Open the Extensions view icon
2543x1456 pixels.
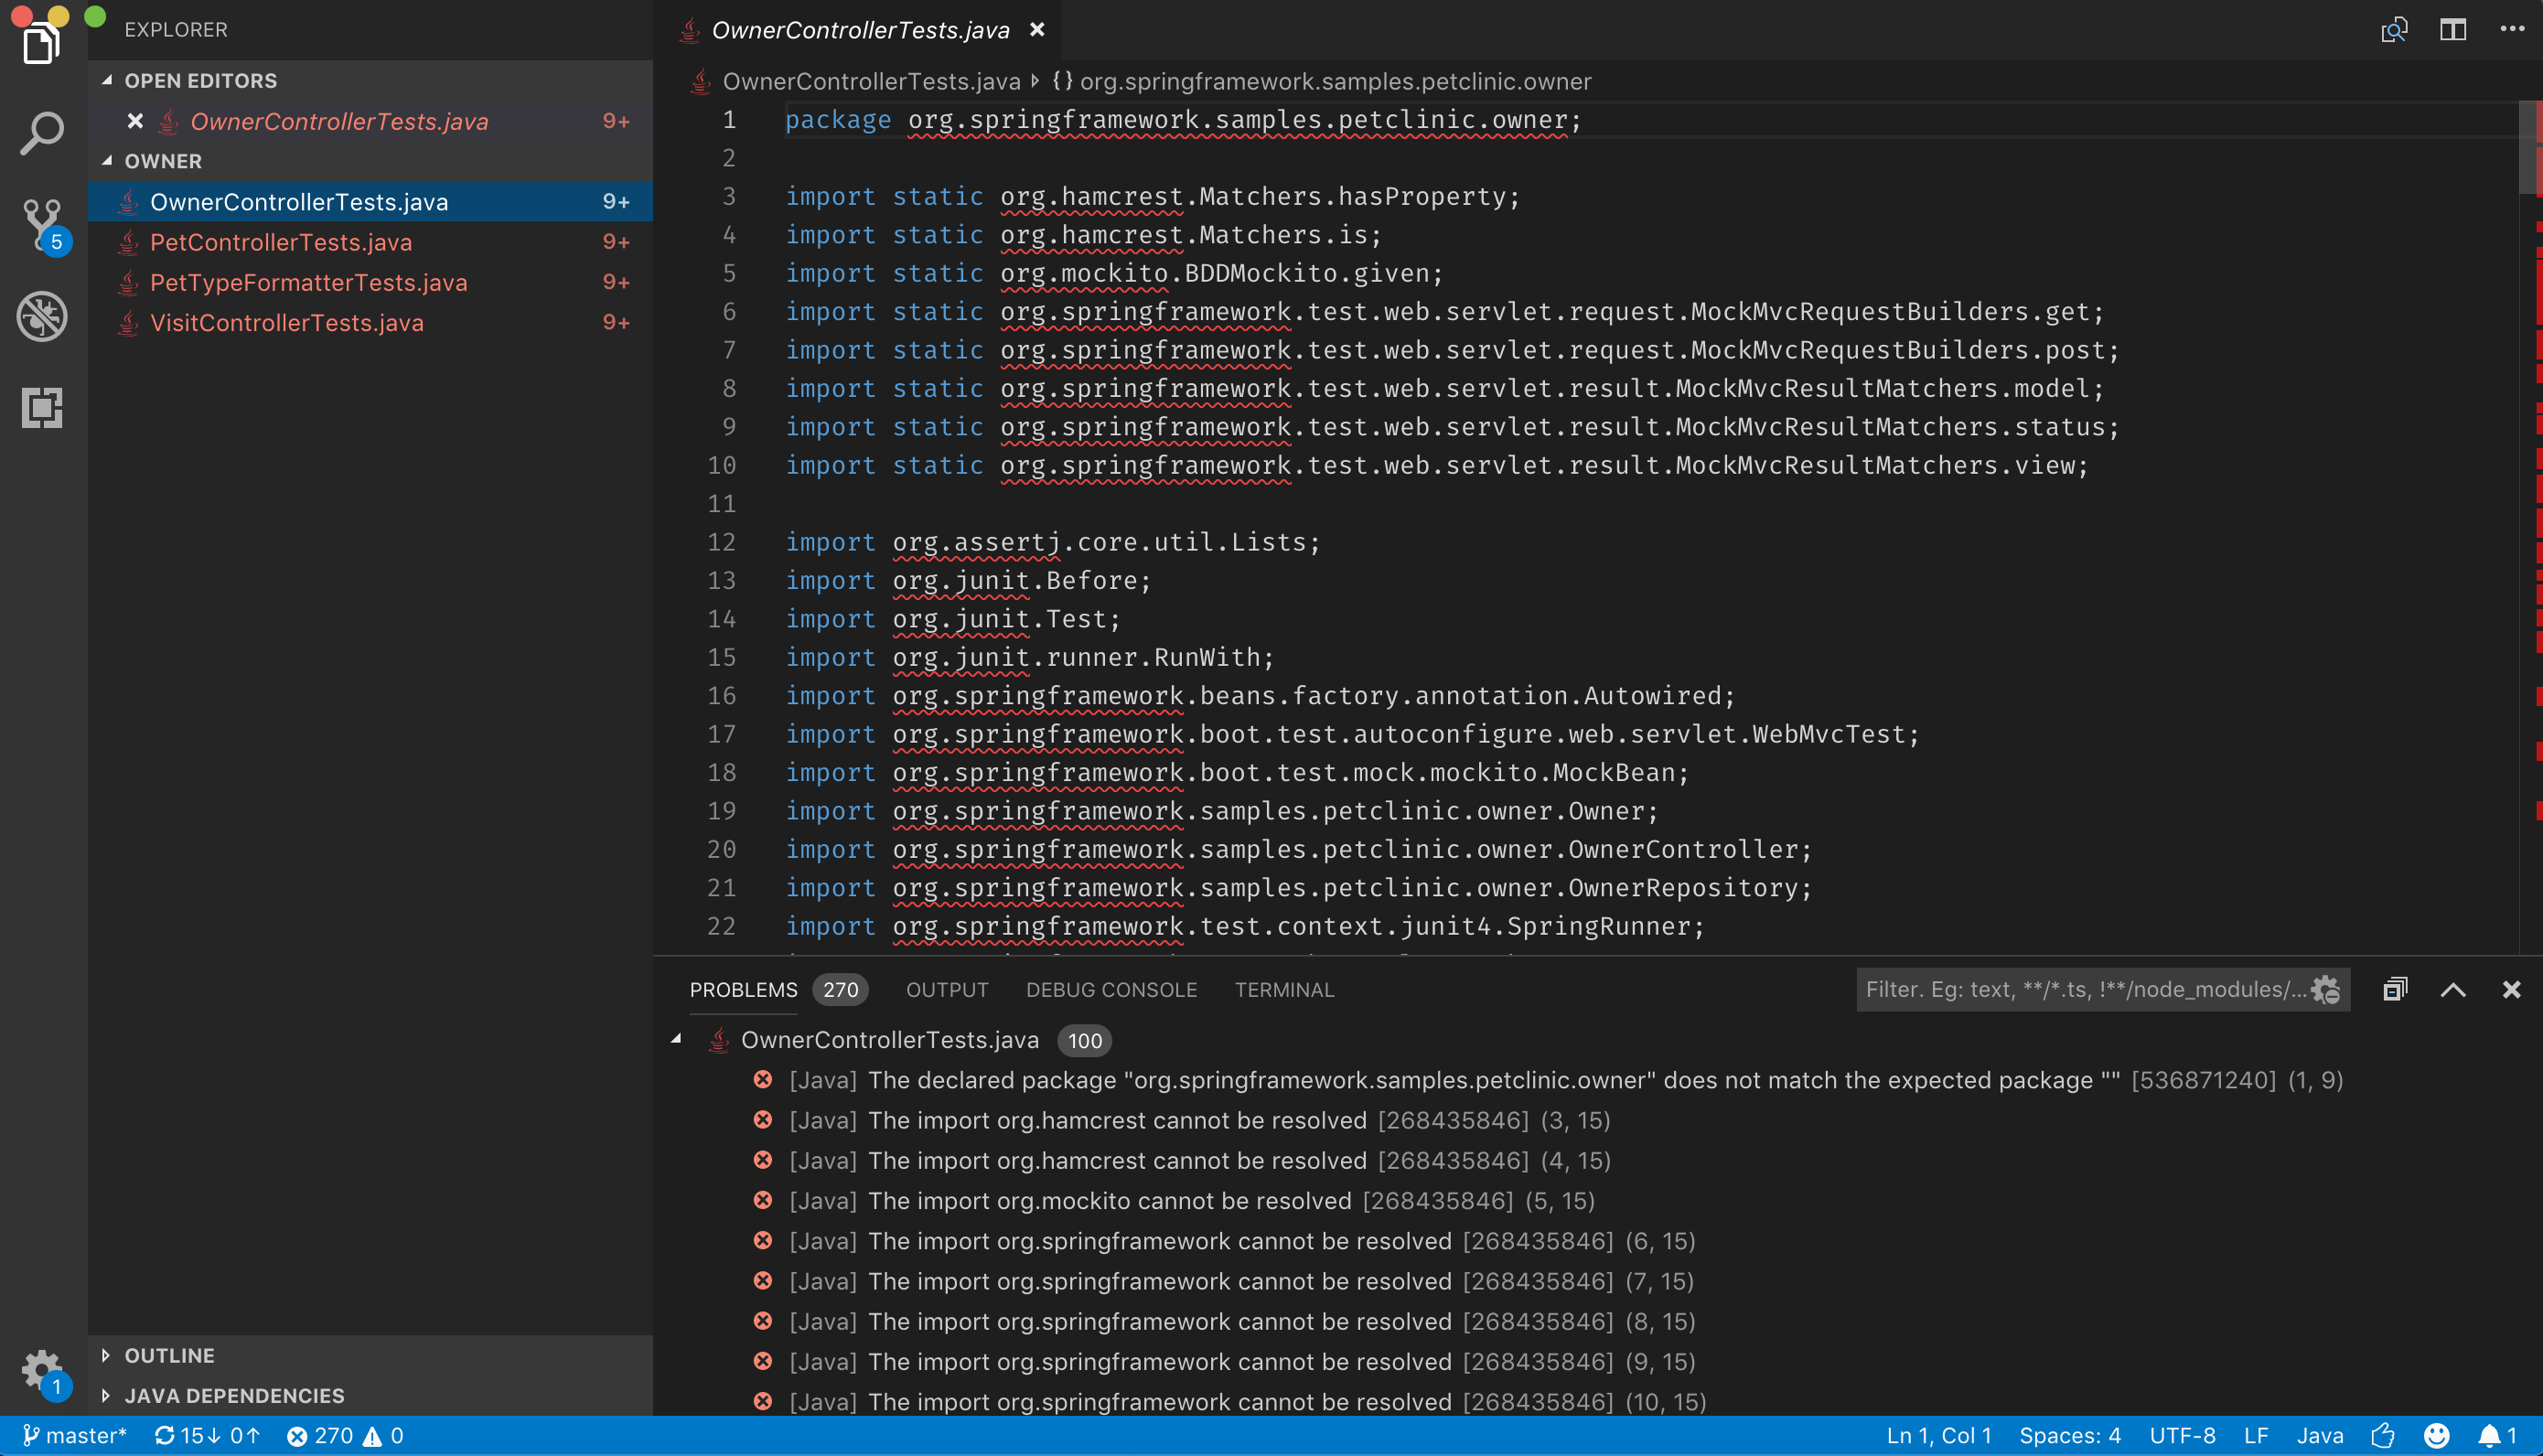coord(42,407)
